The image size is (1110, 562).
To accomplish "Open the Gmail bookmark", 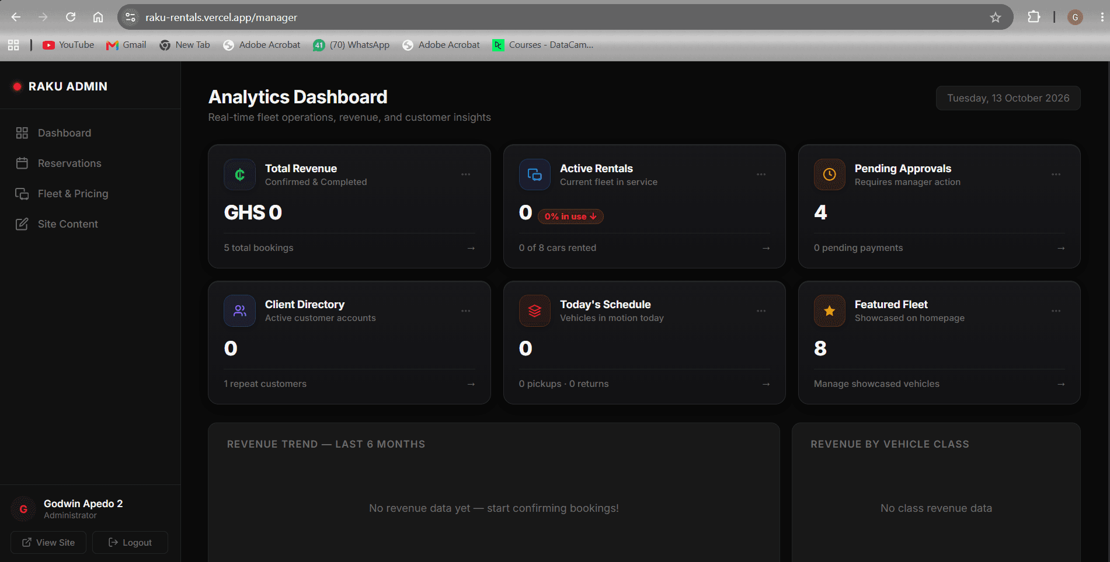I will [x=126, y=45].
